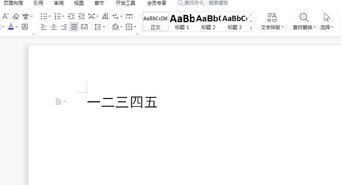
Task: Click the document text 一二三四五
Action: click(122, 102)
